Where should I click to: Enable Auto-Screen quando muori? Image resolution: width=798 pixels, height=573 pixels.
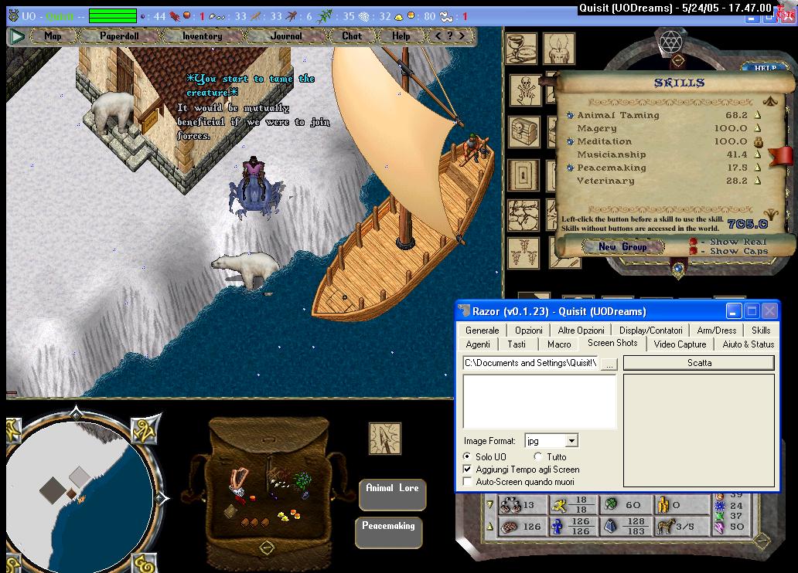click(x=467, y=481)
